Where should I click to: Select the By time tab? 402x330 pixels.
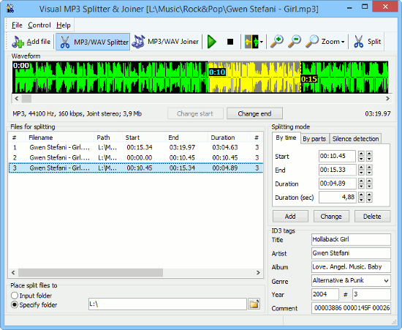(286, 138)
